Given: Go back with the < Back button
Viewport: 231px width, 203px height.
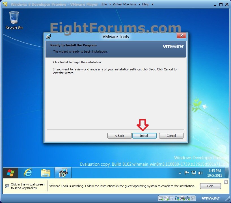Looking at the screenshot, I should tap(120, 136).
